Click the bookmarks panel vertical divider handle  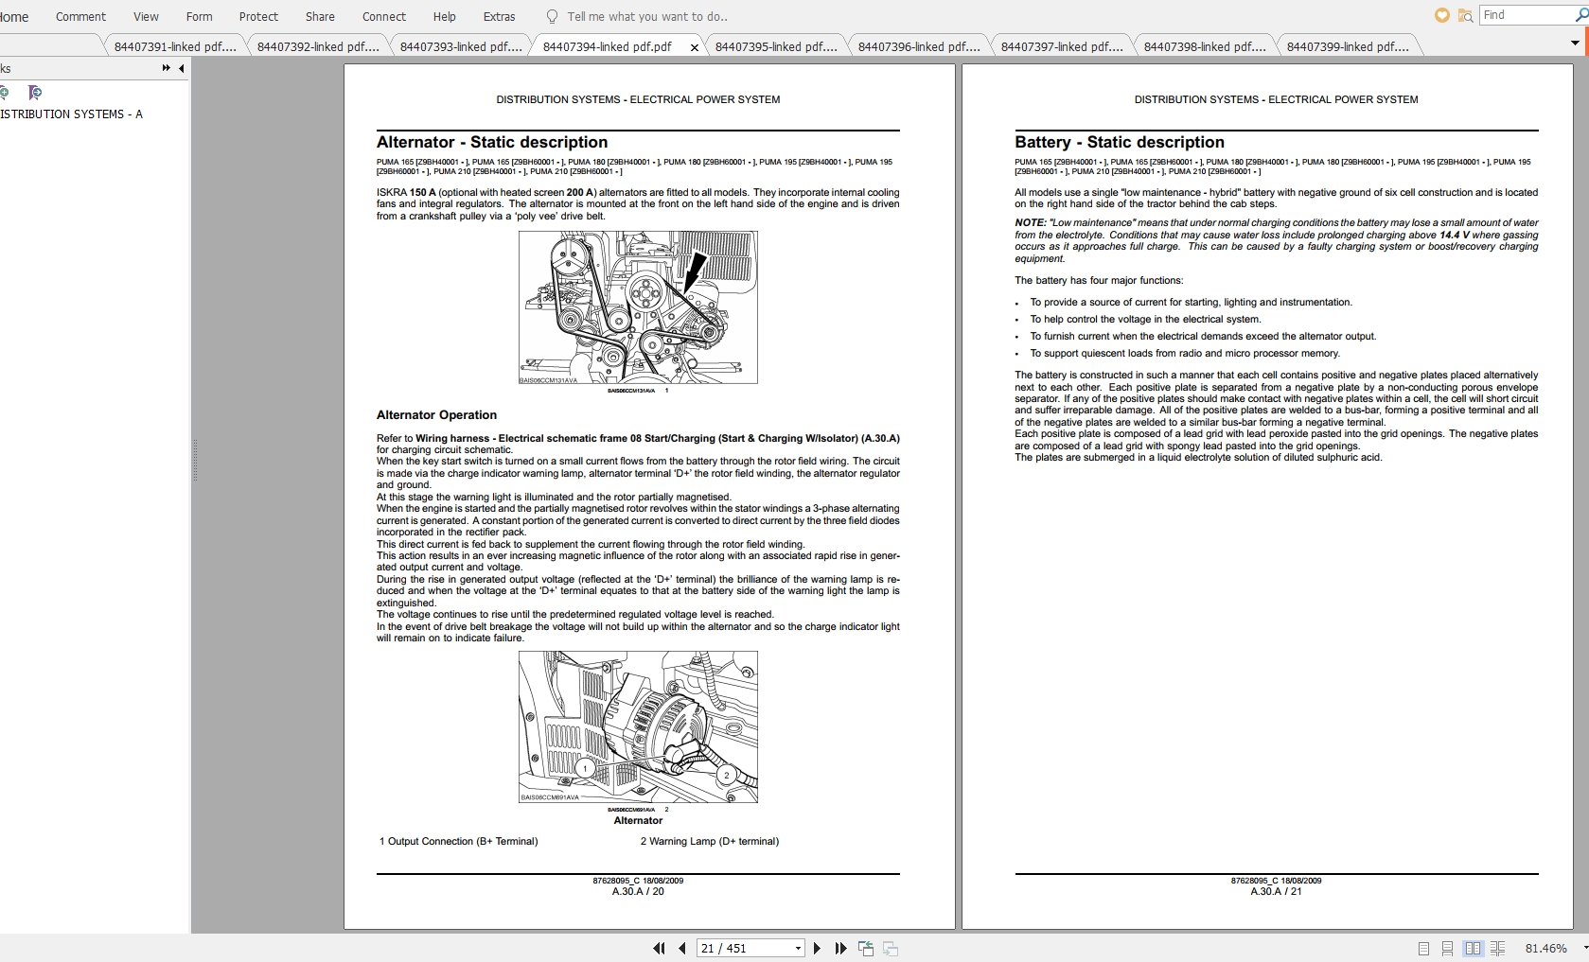[195, 462]
